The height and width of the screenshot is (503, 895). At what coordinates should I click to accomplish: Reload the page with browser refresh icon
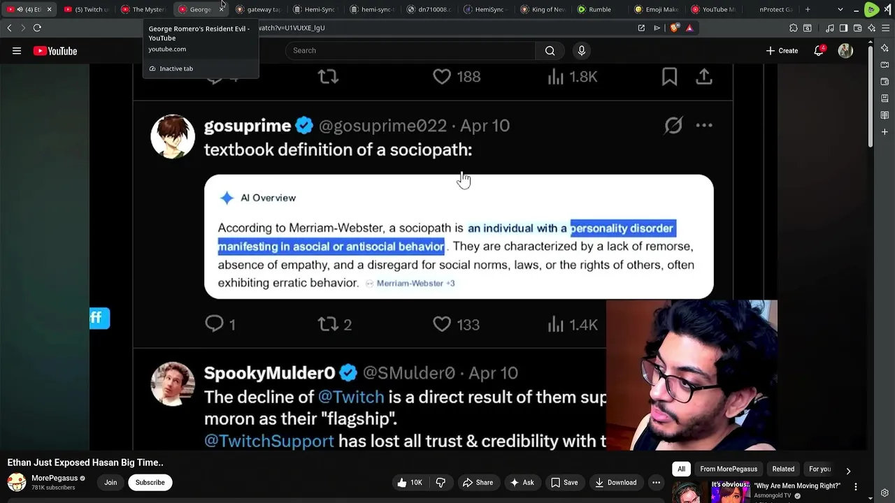click(37, 28)
